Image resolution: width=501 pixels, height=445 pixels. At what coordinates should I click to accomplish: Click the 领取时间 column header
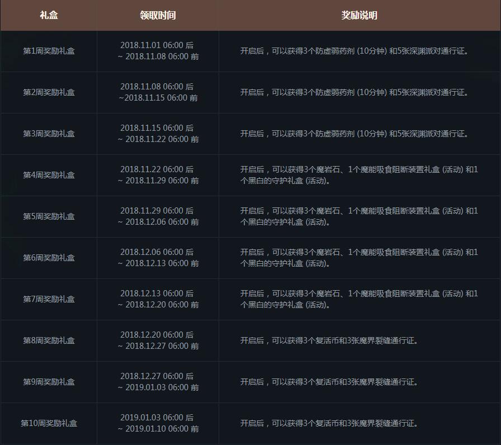[158, 16]
